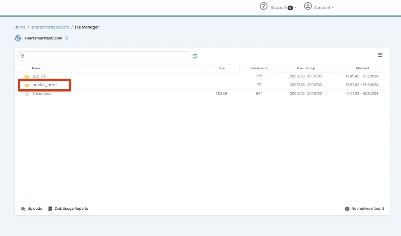
Task: Open the Account user icon
Action: click(308, 6)
